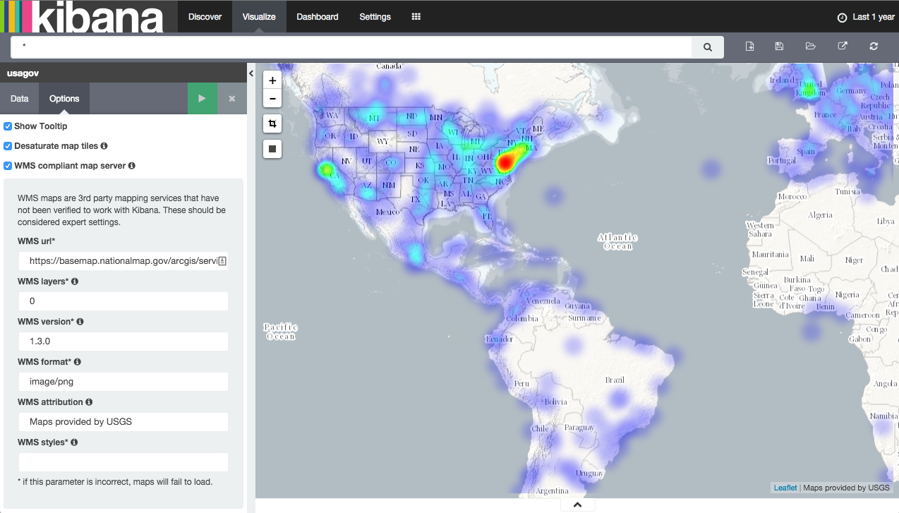Image resolution: width=899 pixels, height=513 pixels.
Task: Click the square fit-bounds icon on the map
Action: pos(272,148)
